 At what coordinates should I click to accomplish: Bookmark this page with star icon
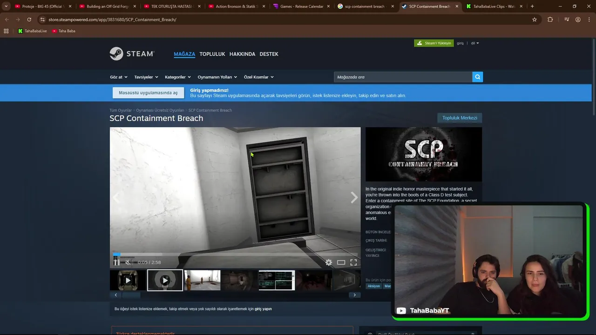[x=535, y=20]
